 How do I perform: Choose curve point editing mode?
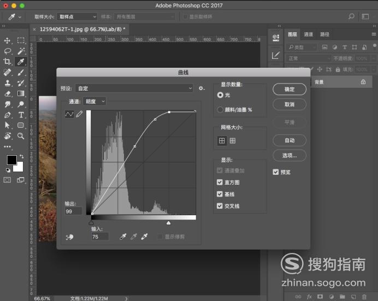(x=69, y=114)
